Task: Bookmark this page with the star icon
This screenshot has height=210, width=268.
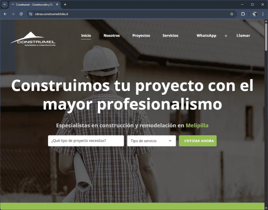Action: point(232,14)
